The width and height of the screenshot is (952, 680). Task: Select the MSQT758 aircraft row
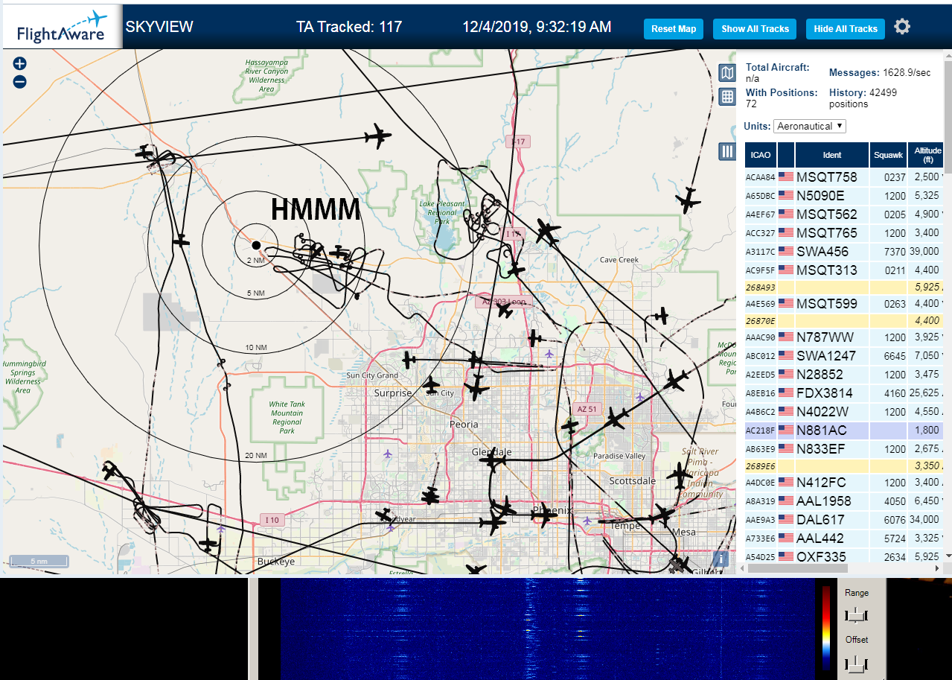[844, 177]
